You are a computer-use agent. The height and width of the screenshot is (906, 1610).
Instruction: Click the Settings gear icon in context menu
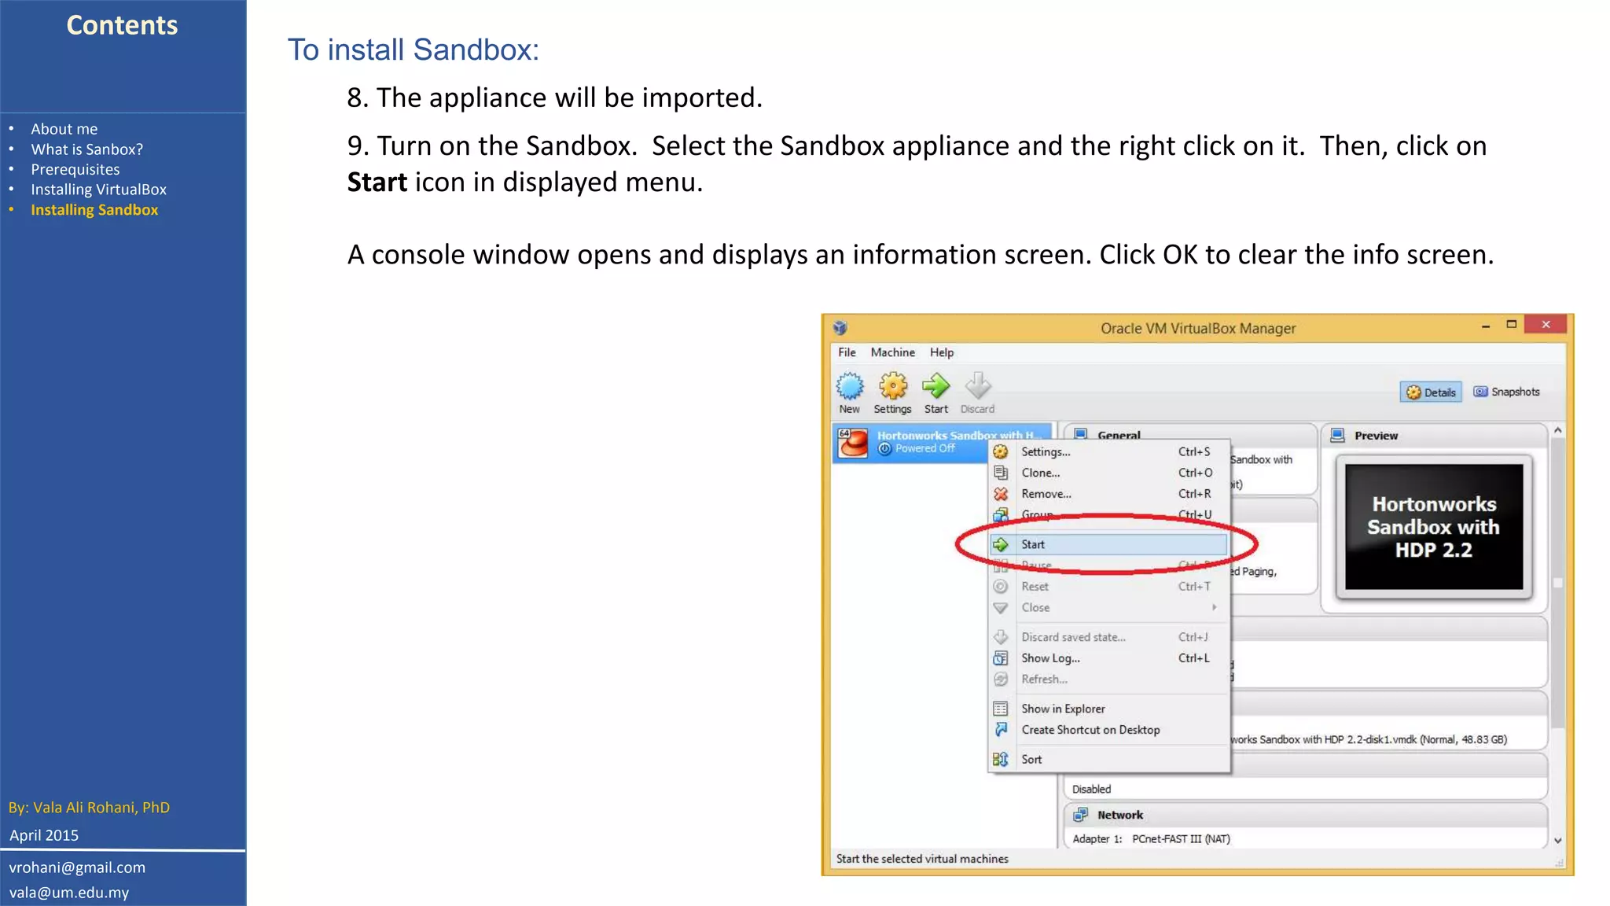click(x=1000, y=451)
